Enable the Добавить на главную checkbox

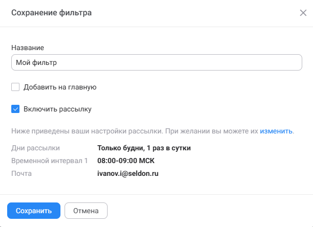15,87
